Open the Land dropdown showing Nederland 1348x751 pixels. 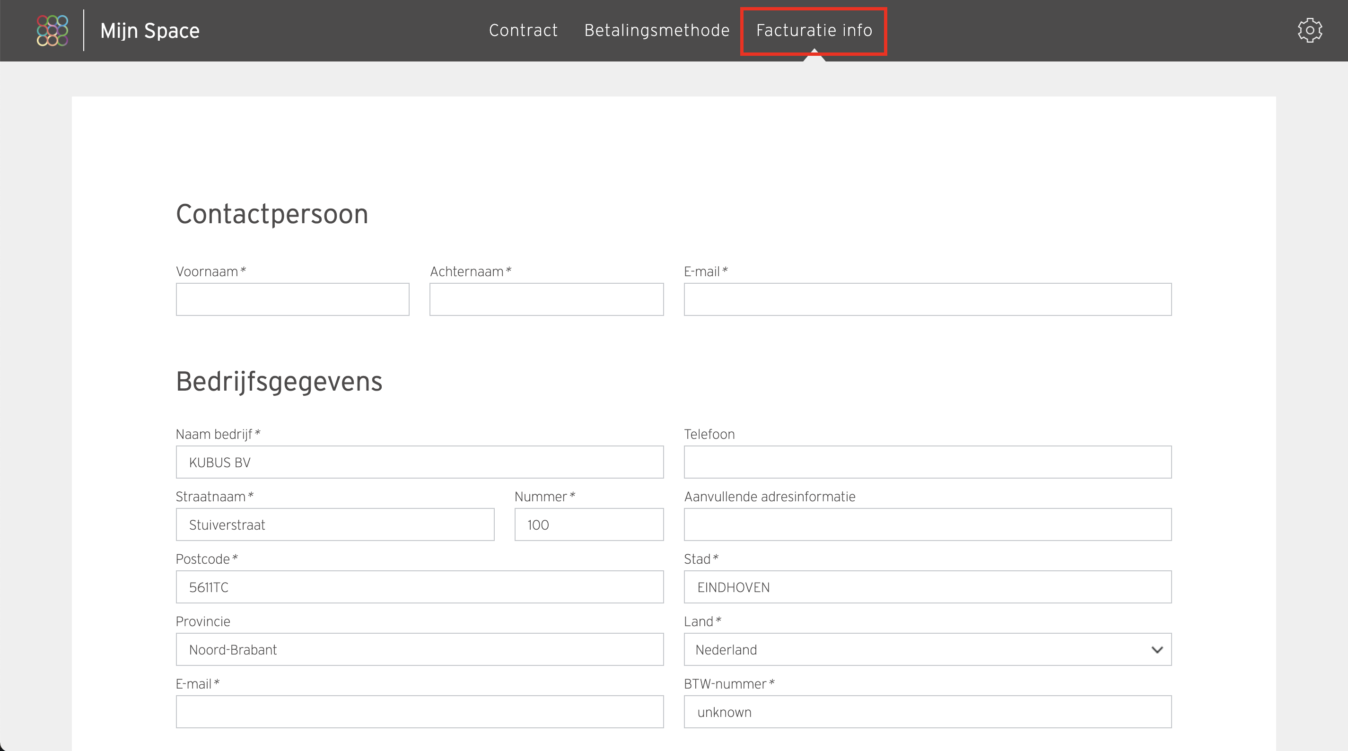[928, 649]
